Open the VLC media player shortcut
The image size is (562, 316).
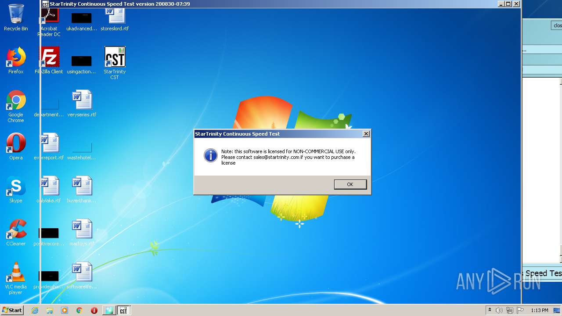click(16, 278)
